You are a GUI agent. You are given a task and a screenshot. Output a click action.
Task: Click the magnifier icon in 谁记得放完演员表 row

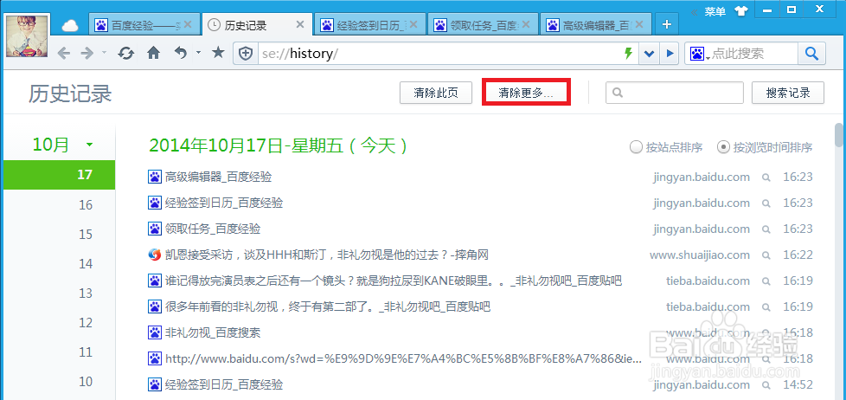[x=766, y=281]
